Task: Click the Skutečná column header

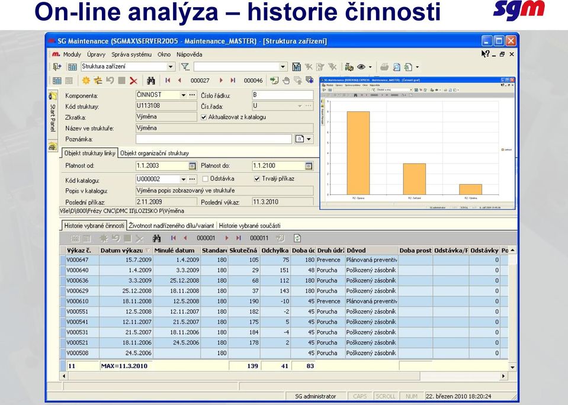Action: (244, 250)
